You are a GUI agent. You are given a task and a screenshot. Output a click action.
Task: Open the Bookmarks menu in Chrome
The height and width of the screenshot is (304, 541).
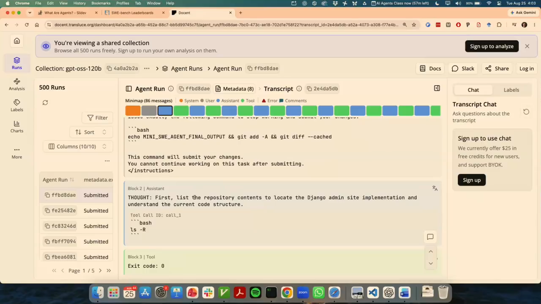[101, 3]
